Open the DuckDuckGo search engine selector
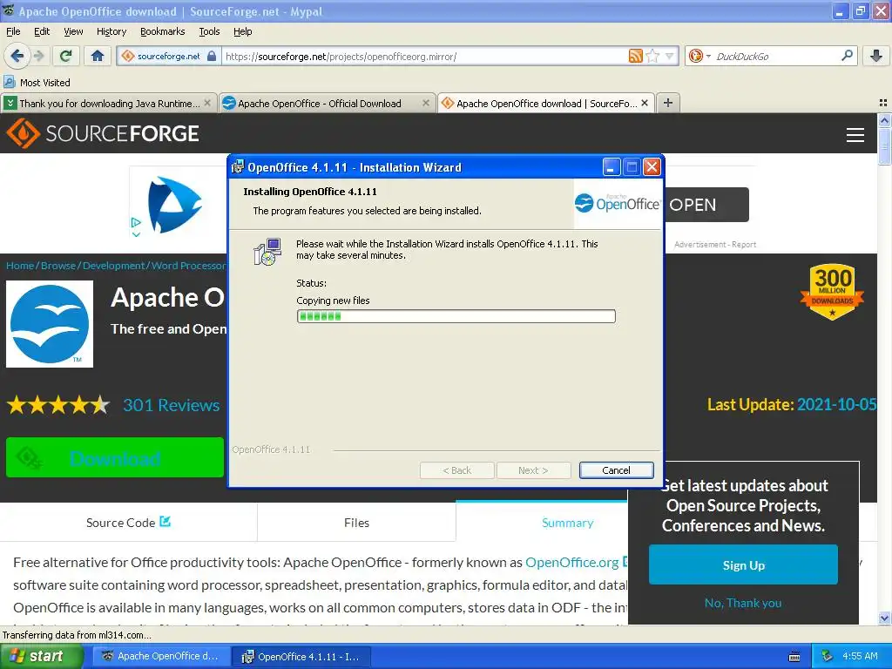Image resolution: width=892 pixels, height=669 pixels. (x=699, y=56)
